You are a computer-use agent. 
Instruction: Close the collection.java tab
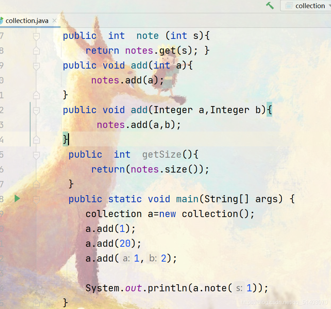click(55, 21)
